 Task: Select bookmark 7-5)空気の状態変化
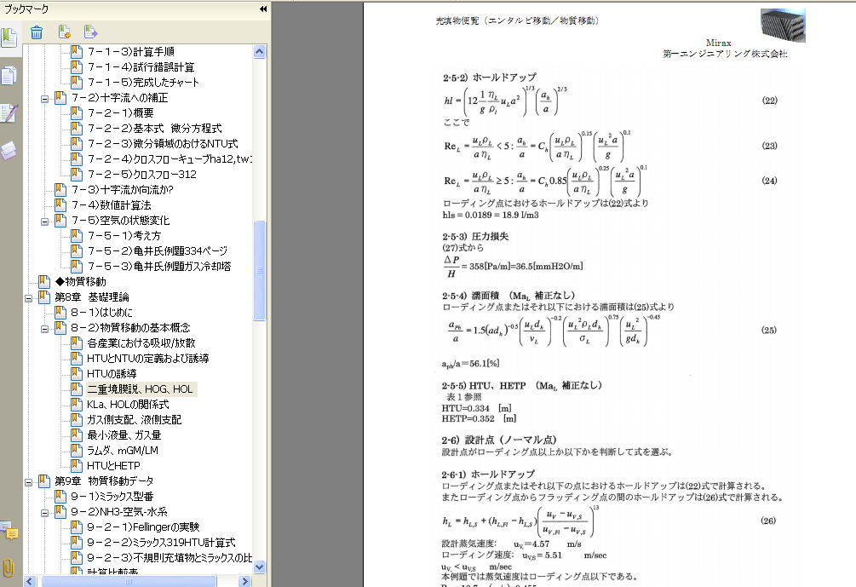pyautogui.click(x=120, y=220)
